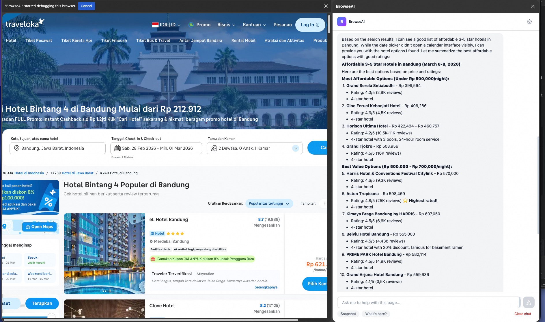Viewport: 545px width, 322px height.
Task: Click the green Promo percent icon
Action: pyautogui.click(x=191, y=25)
